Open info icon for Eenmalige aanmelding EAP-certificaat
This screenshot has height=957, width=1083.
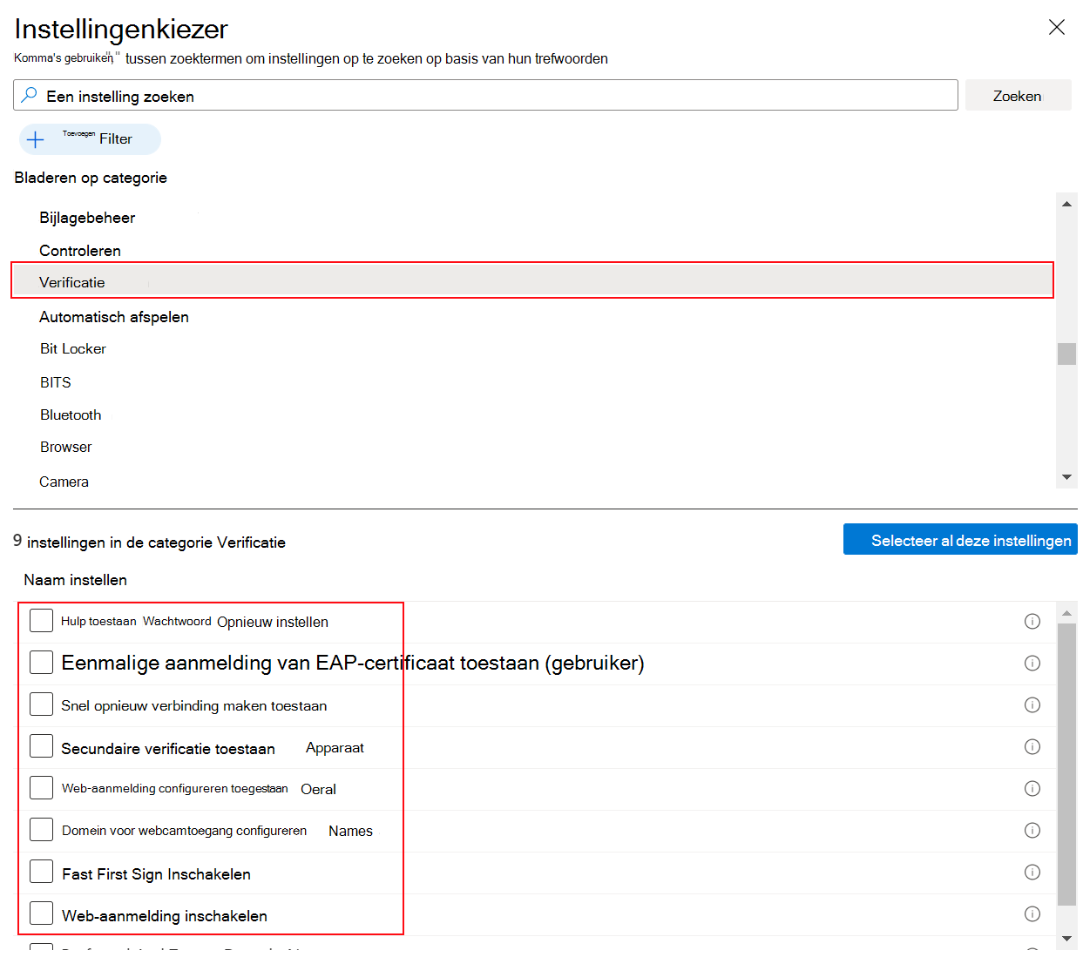point(1032,663)
